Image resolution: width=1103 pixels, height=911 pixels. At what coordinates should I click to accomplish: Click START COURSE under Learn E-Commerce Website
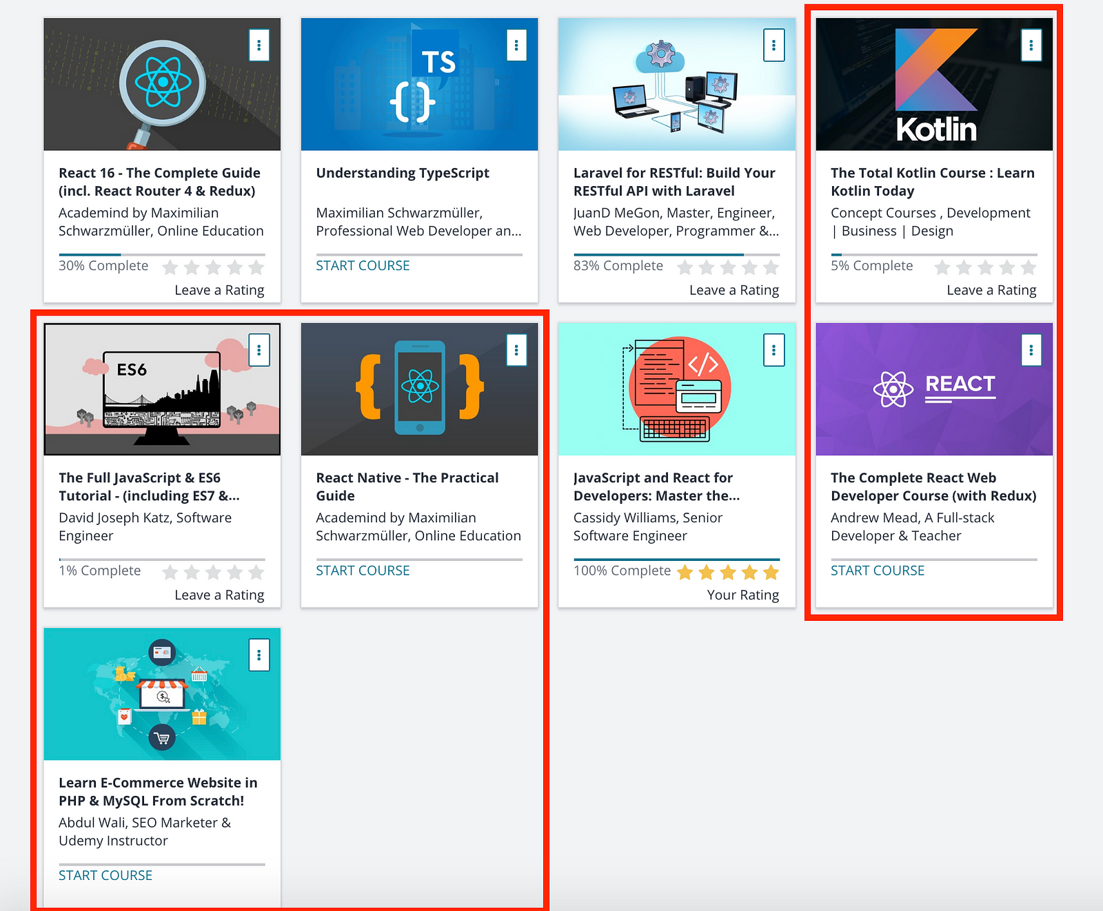pos(105,875)
